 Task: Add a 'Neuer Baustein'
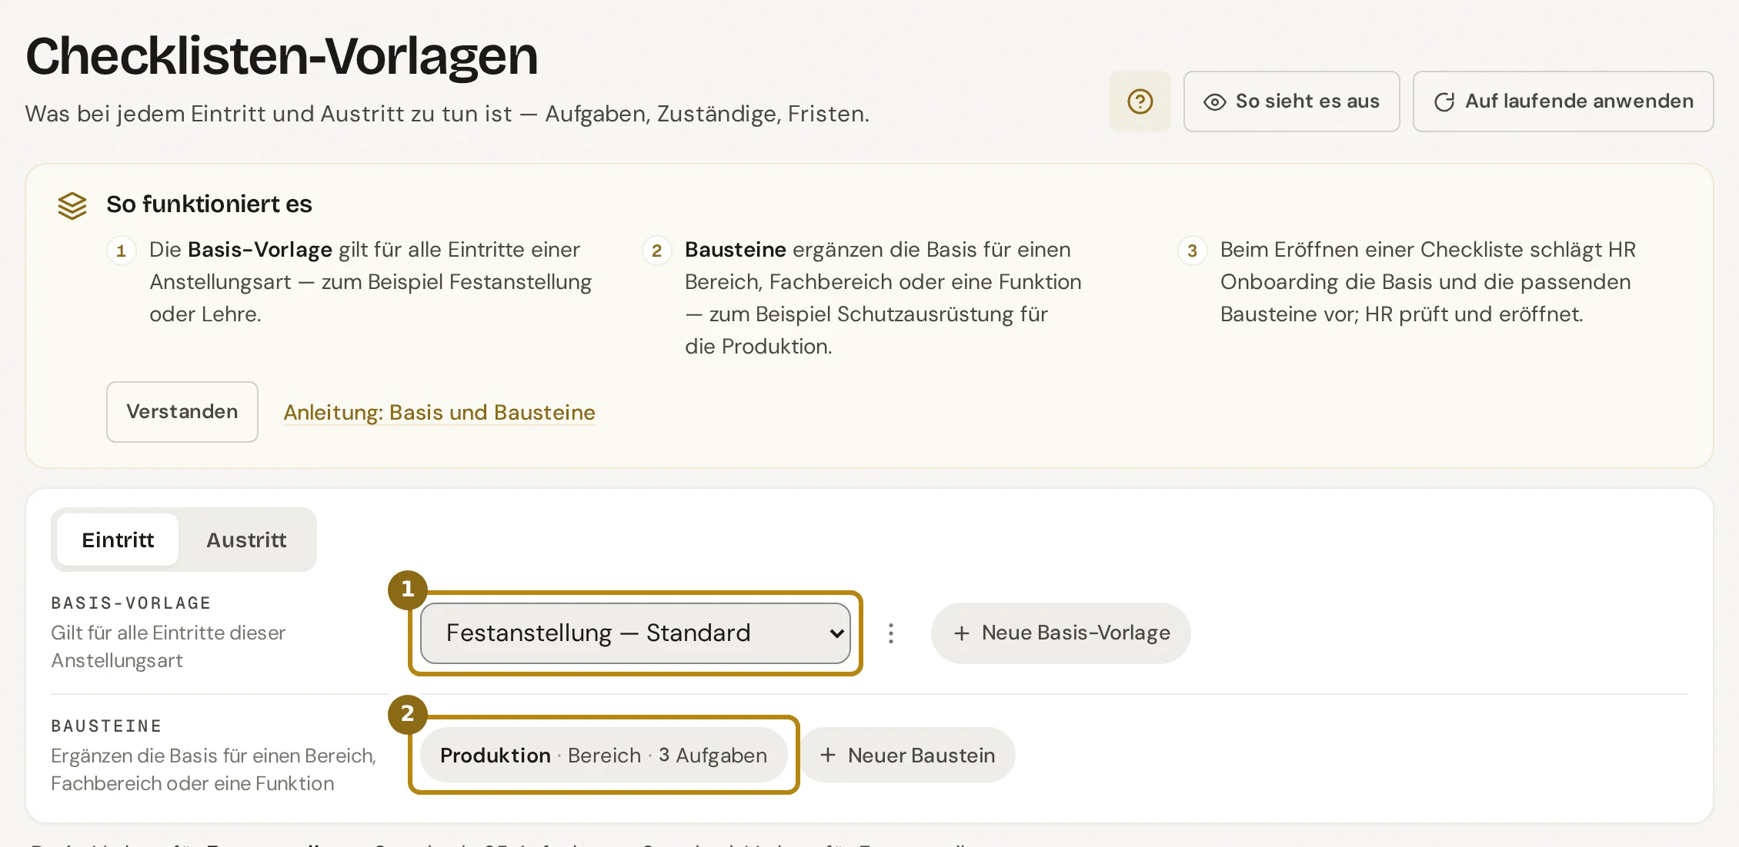(x=908, y=756)
